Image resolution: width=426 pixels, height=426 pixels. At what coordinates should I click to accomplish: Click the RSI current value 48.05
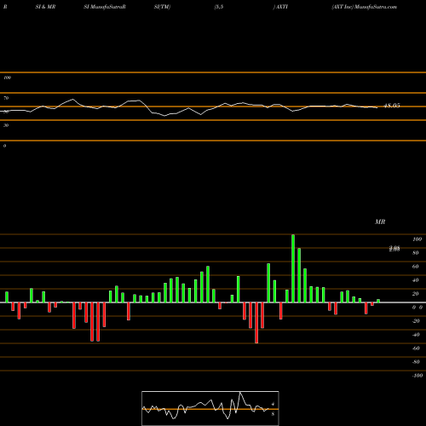click(x=392, y=106)
